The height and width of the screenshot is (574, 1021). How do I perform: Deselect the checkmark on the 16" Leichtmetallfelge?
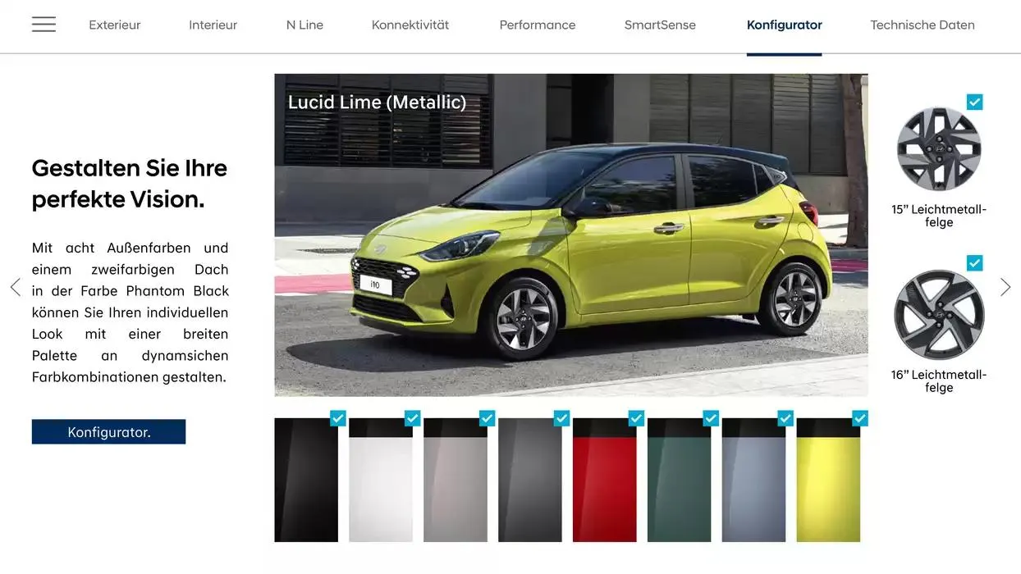click(x=974, y=262)
